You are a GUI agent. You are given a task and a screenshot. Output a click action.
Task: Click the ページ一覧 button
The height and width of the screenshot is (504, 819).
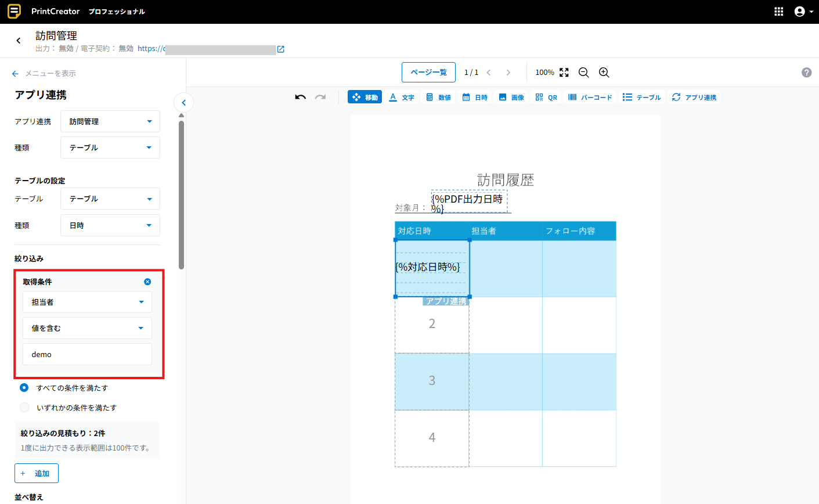pos(428,73)
